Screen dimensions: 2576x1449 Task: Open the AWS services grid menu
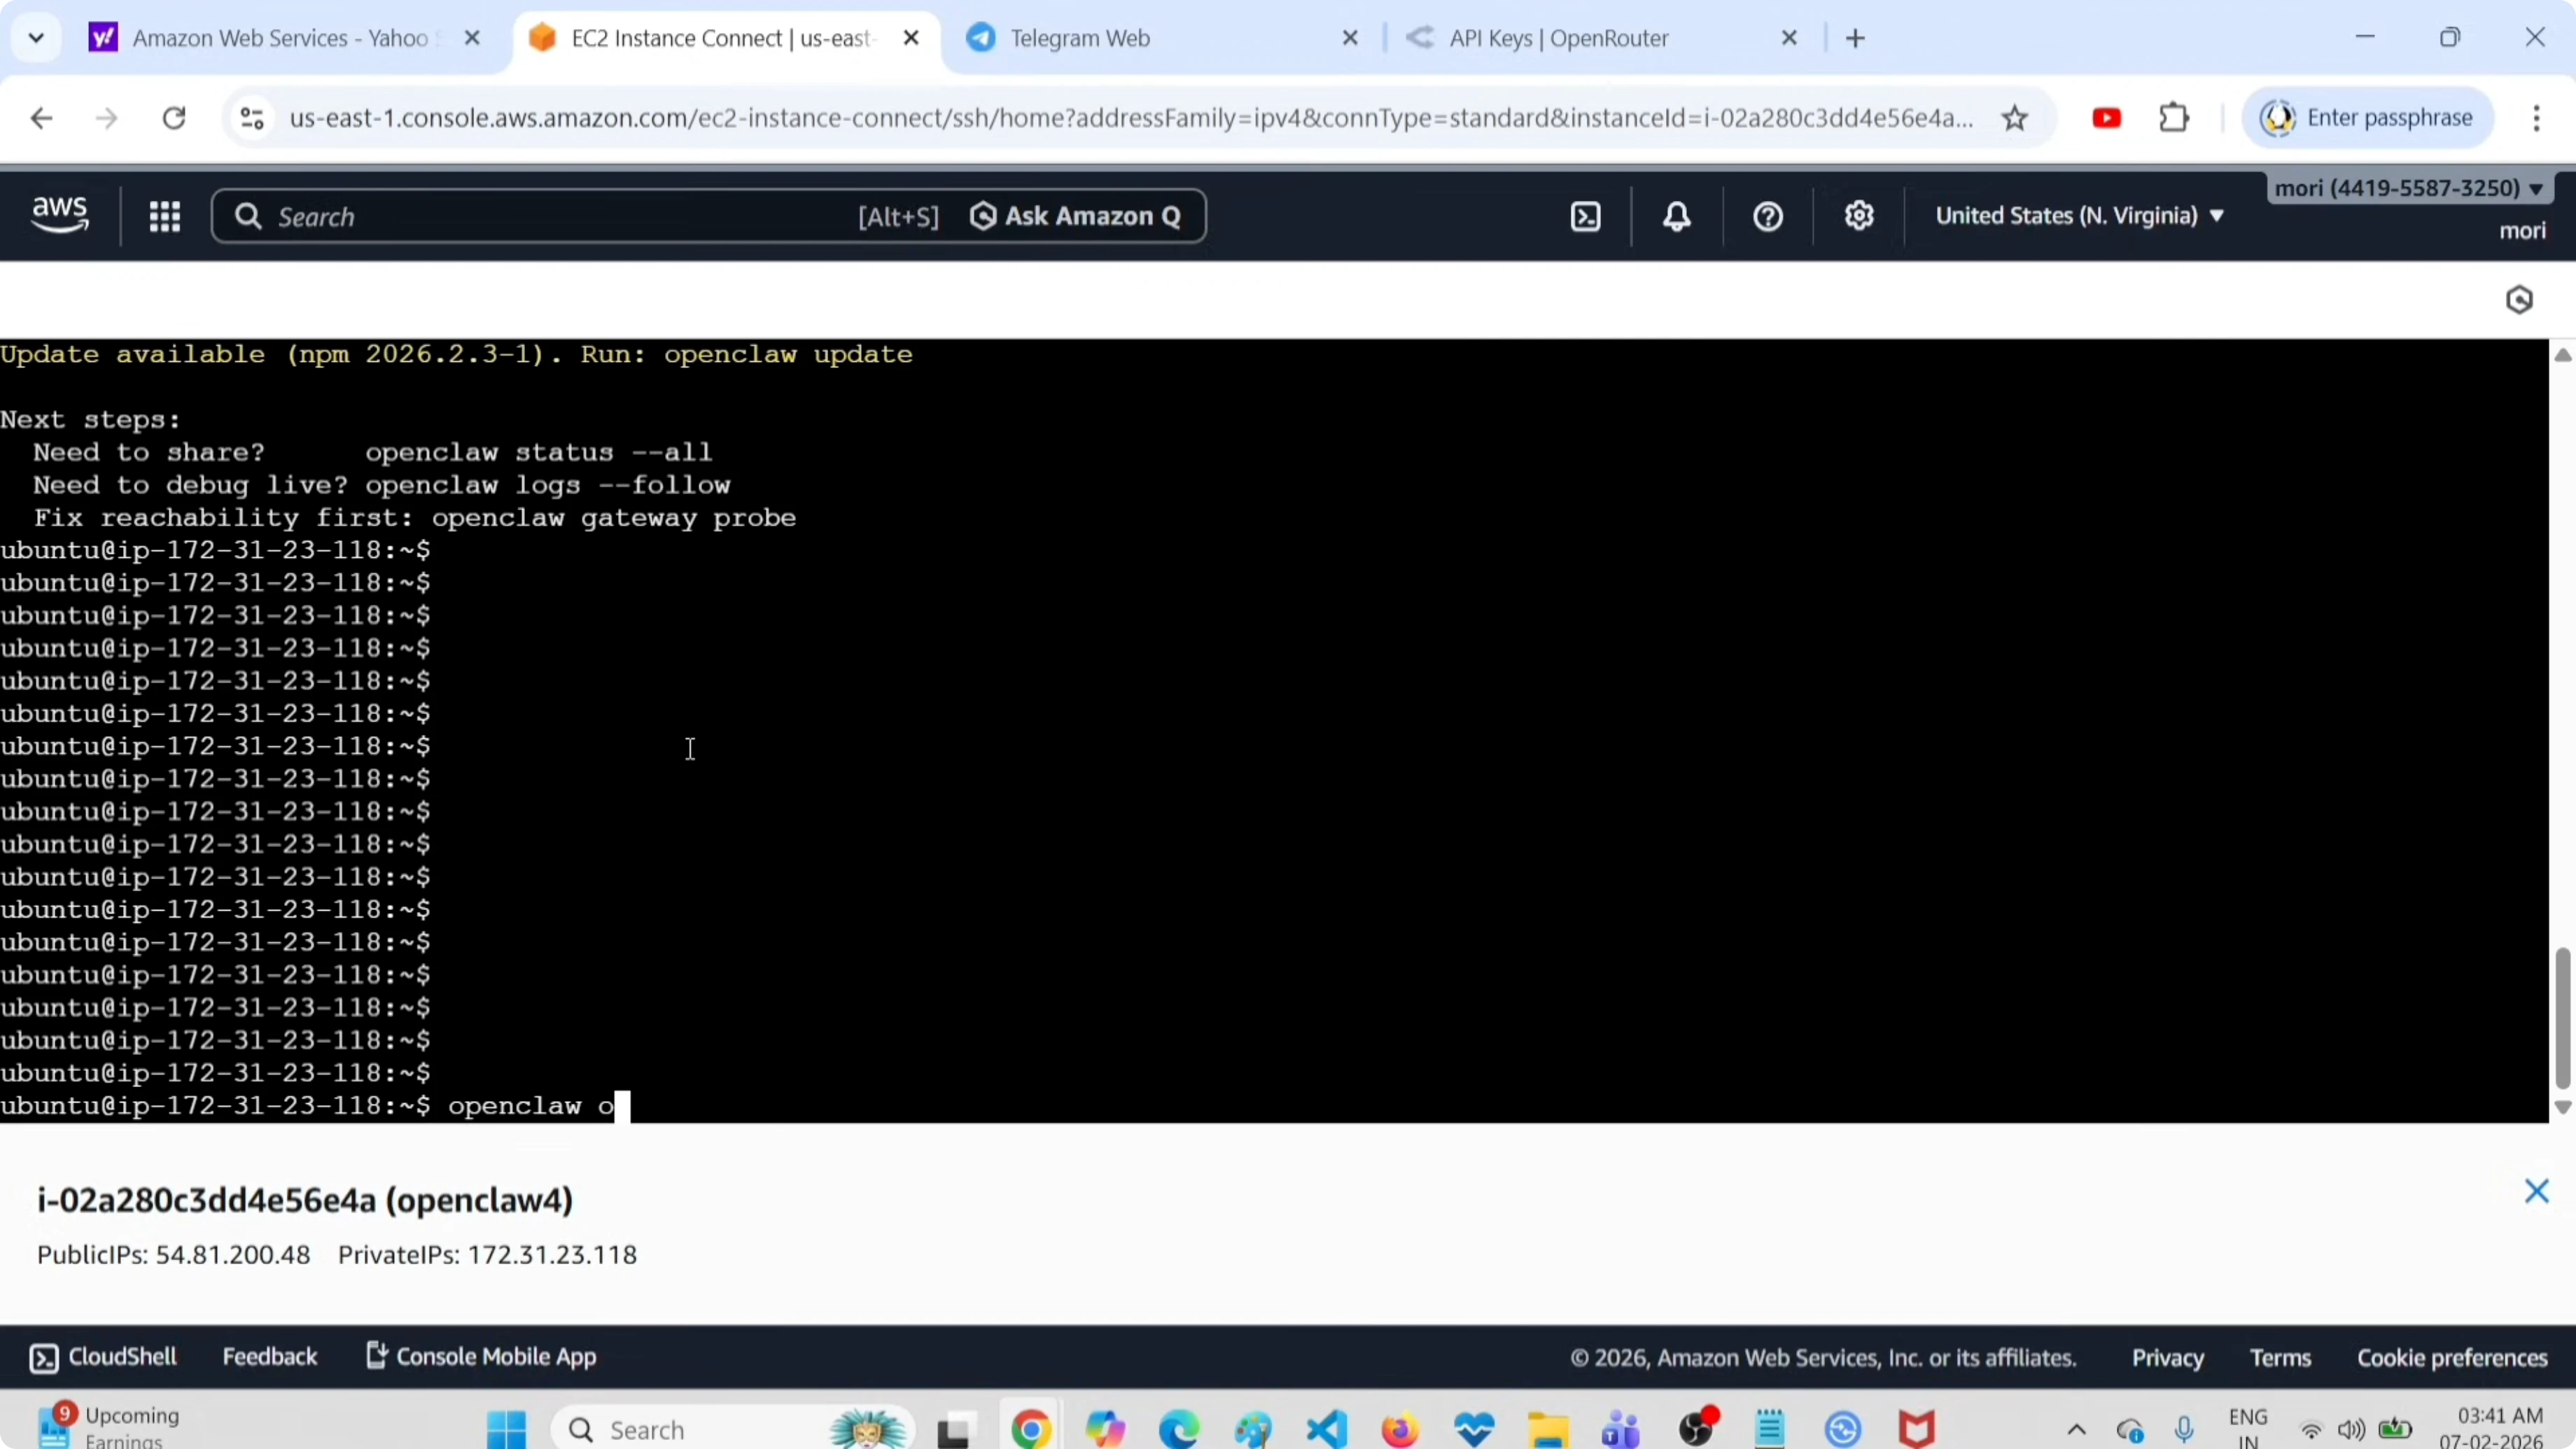pos(165,216)
